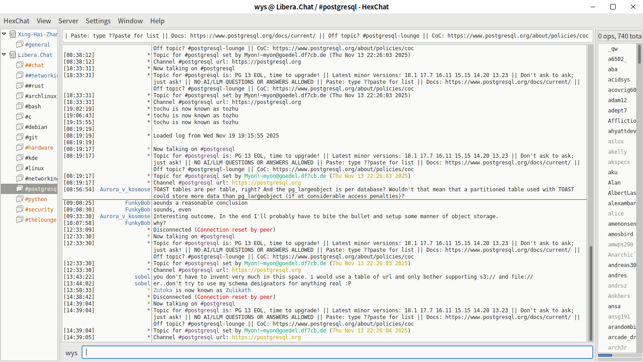Switch to the #linux channel
This screenshot has height=362, width=643.
point(35,168)
